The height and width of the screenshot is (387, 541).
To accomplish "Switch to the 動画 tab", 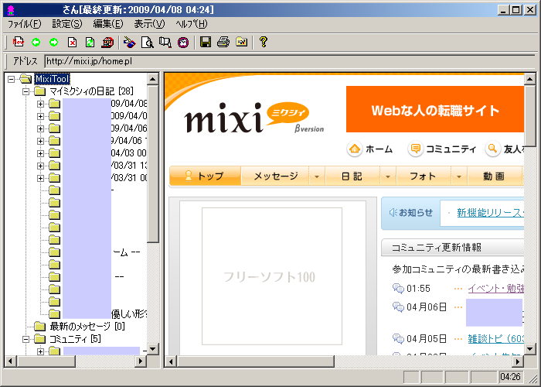I will point(495,176).
